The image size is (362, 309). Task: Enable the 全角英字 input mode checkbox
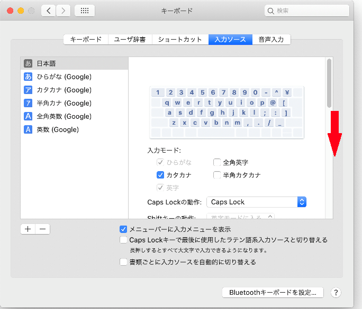click(217, 162)
